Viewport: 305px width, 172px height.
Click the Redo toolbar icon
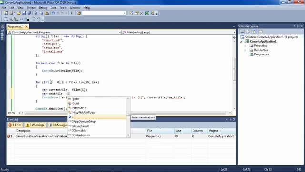coord(61,13)
